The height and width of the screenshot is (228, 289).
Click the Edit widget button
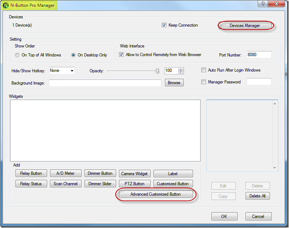(223, 186)
